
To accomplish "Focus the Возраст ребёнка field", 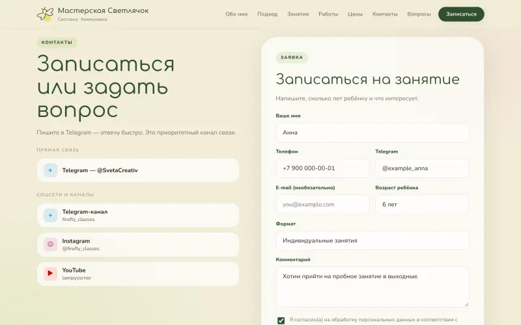I will [x=422, y=204].
